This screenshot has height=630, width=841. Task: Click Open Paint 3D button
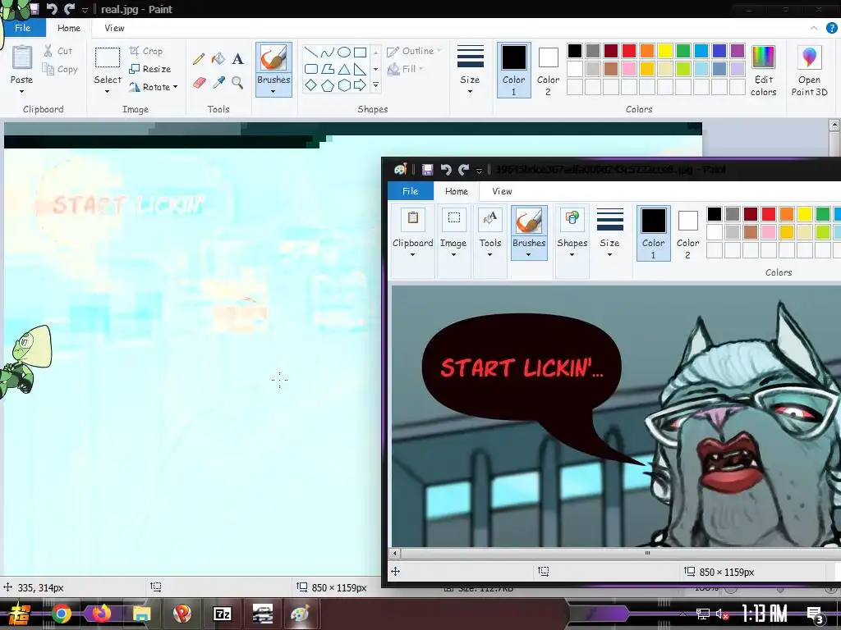809,71
